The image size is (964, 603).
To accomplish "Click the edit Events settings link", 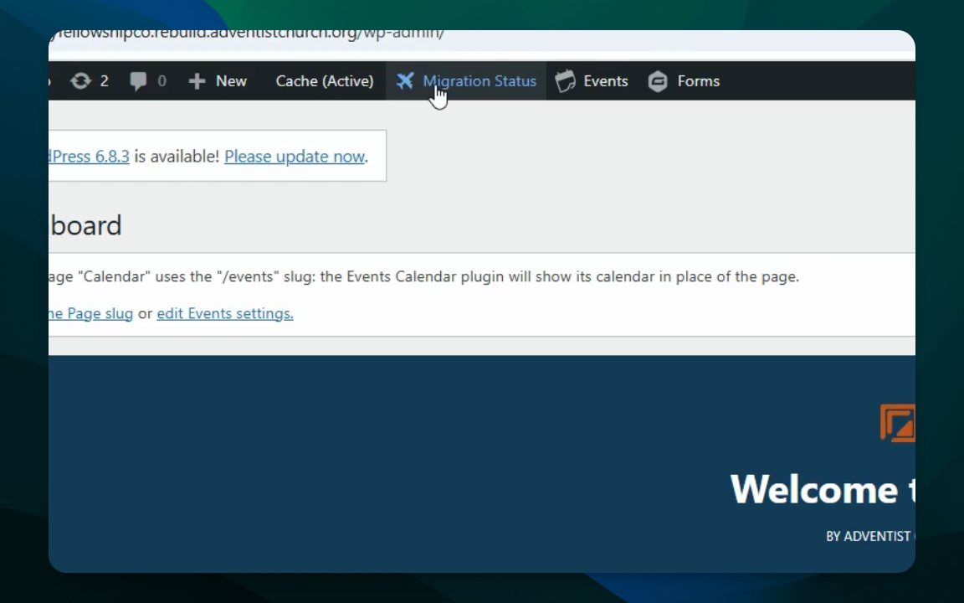I will click(x=225, y=313).
